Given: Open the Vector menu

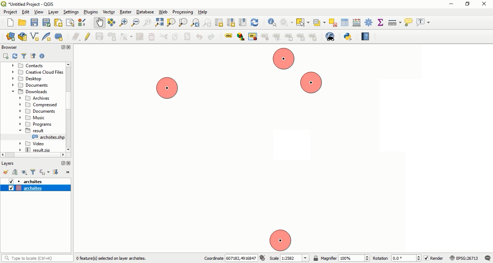Looking at the screenshot, I should point(109,12).
